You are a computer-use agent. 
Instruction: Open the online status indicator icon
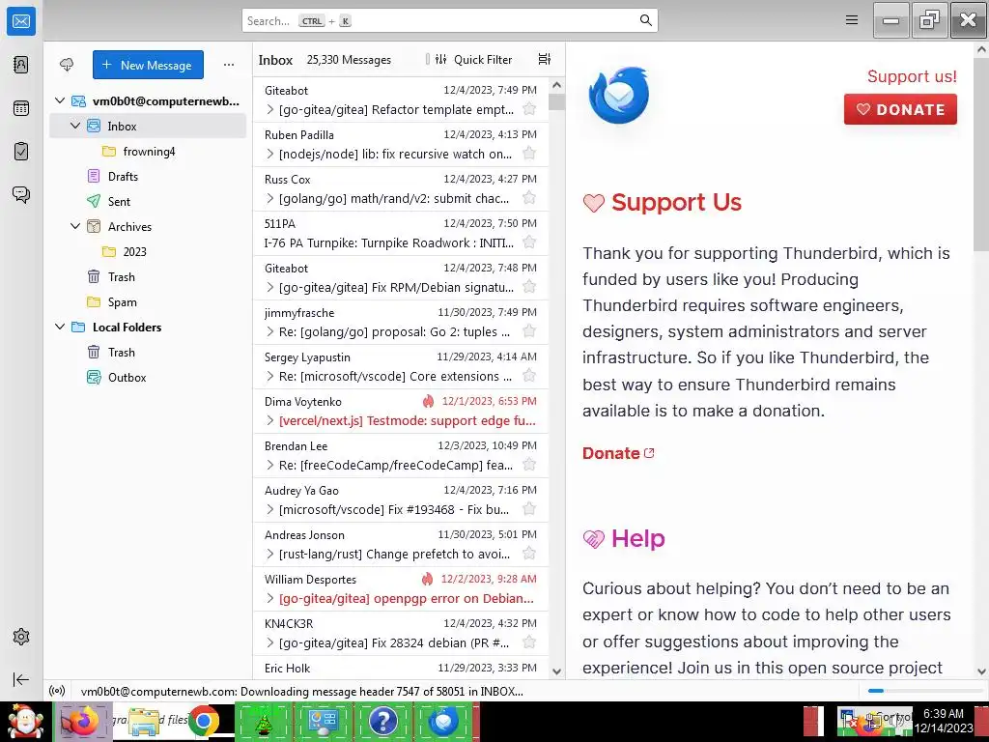click(57, 691)
